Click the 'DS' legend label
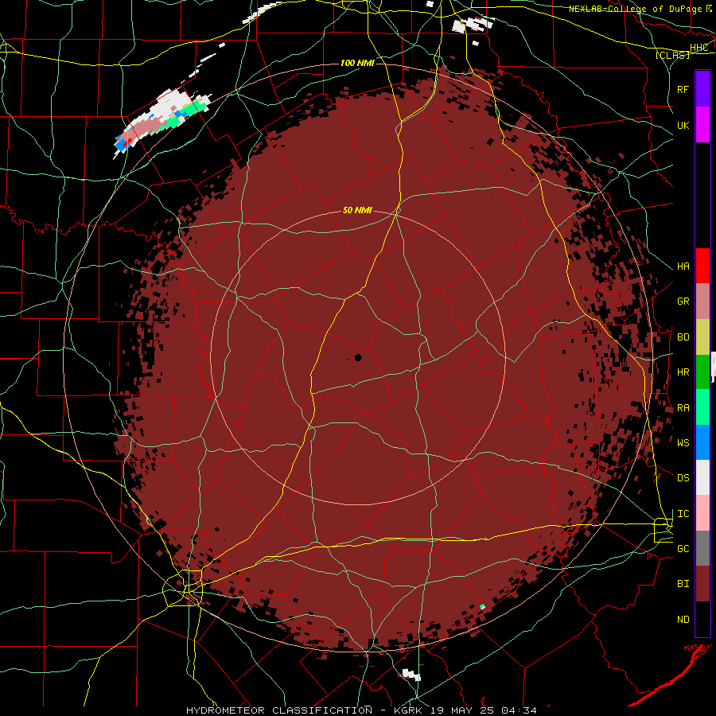Image resolution: width=716 pixels, height=716 pixels. tap(683, 477)
